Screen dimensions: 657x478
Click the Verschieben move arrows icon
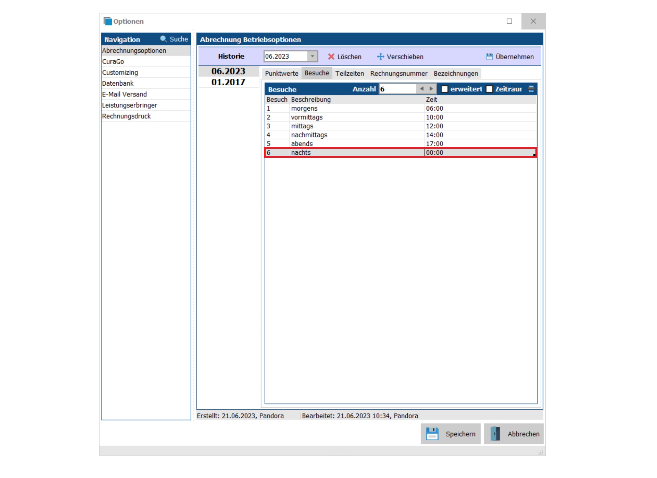381,57
